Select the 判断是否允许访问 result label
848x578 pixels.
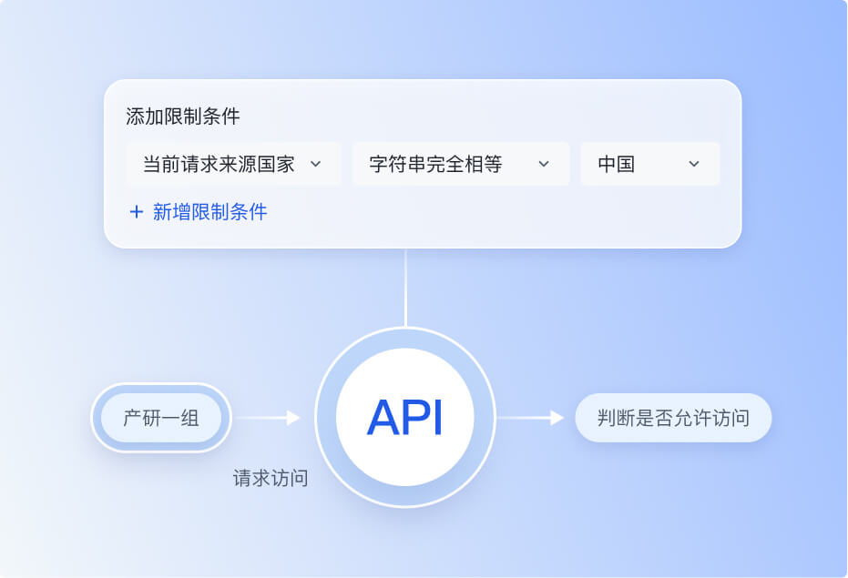coord(673,417)
